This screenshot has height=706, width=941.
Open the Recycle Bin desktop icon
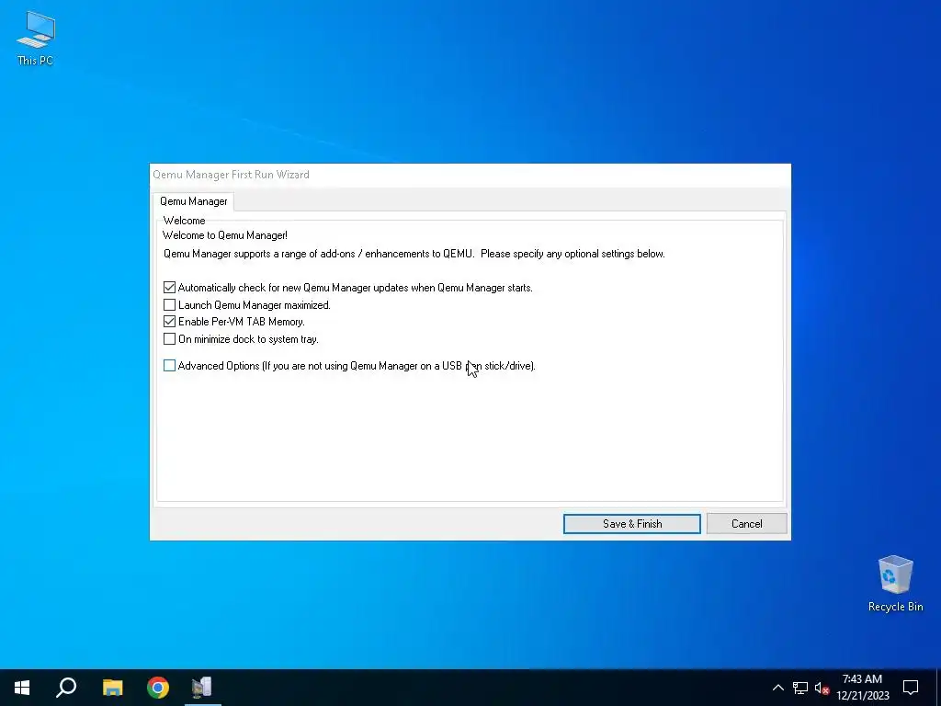[895, 583]
